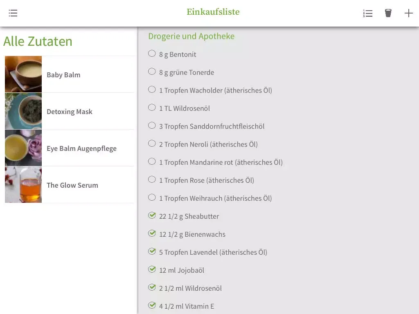Viewport: 419px width, 314px height.
Task: Tick the Wacholder ätherisches Öl checkbox
Action: pyautogui.click(x=152, y=90)
